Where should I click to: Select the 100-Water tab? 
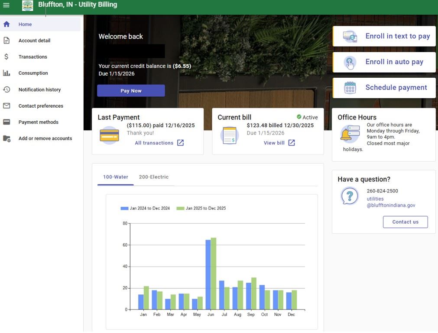[115, 177]
